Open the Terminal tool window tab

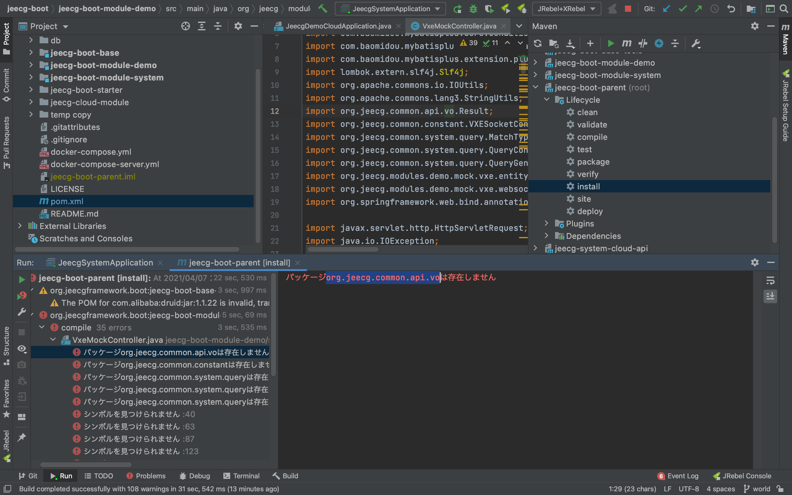241,476
